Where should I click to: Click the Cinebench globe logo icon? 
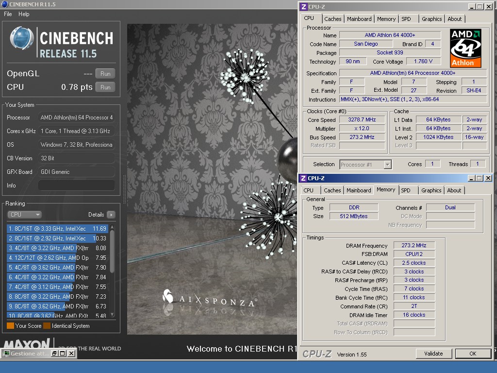point(21,38)
